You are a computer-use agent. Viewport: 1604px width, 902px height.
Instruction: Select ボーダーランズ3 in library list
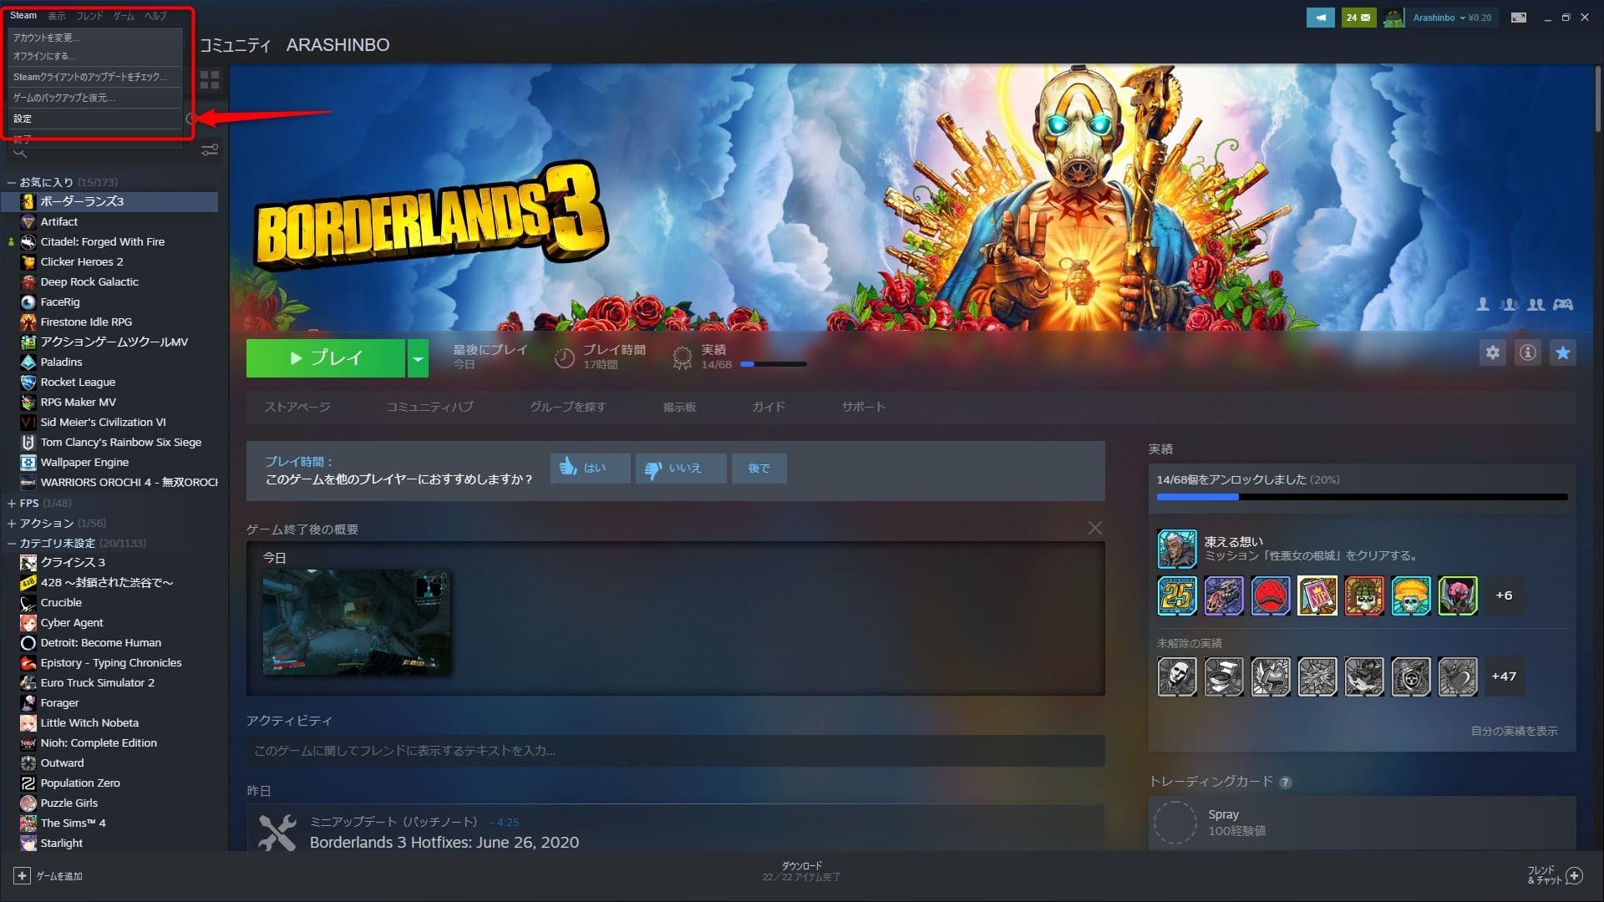pos(109,201)
